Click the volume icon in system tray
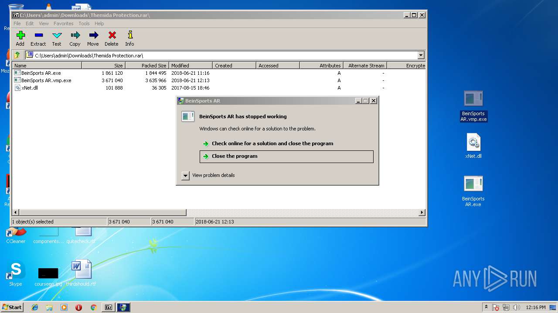This screenshot has width=558, height=313. (x=517, y=307)
